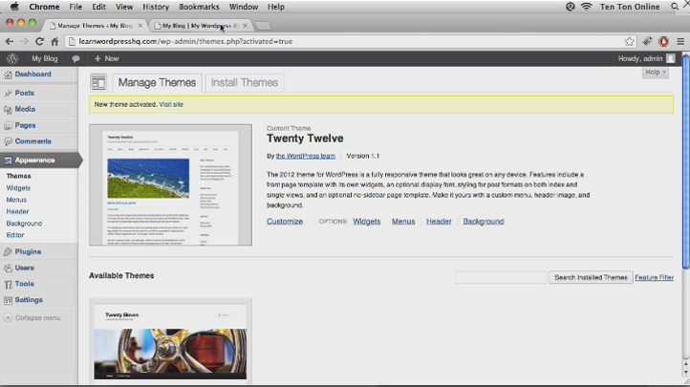Open Menus option link for current theme
The image size is (690, 387).
403,221
